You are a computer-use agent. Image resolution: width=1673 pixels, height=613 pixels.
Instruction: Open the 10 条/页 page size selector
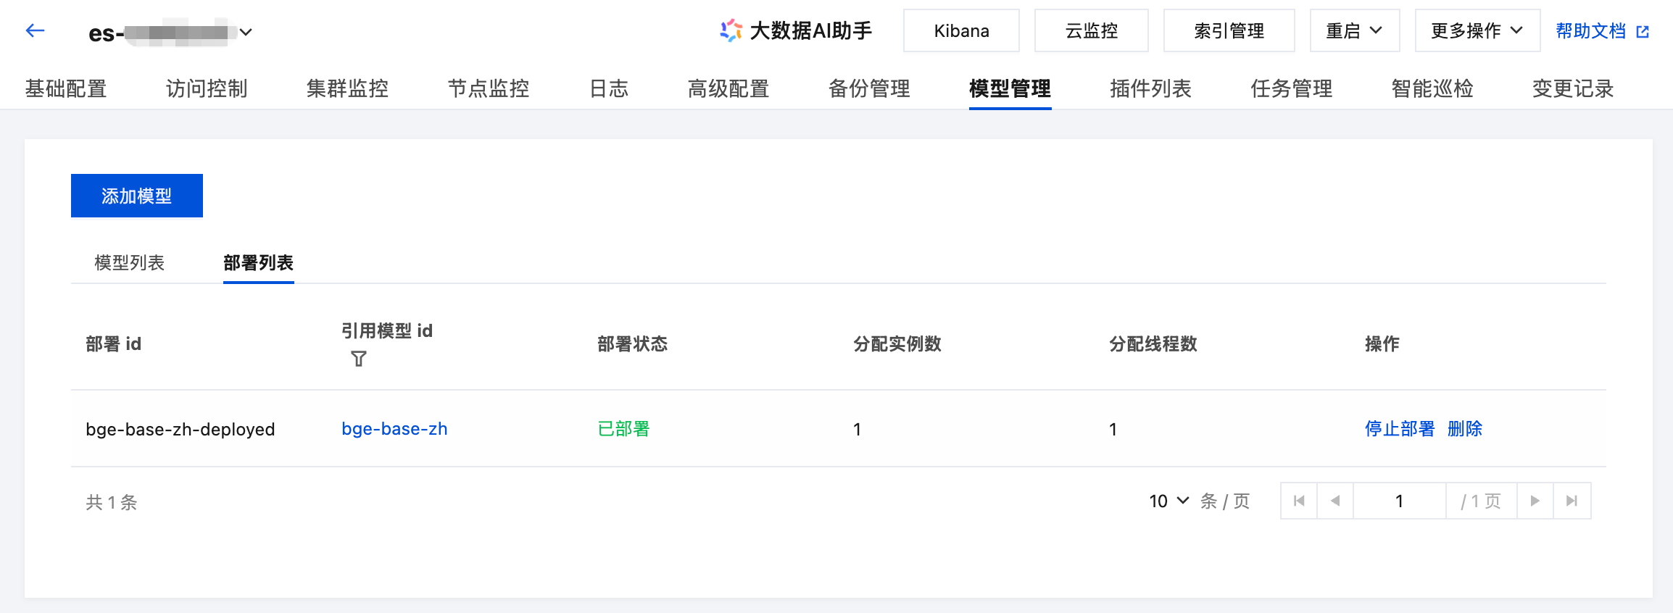pos(1168,501)
